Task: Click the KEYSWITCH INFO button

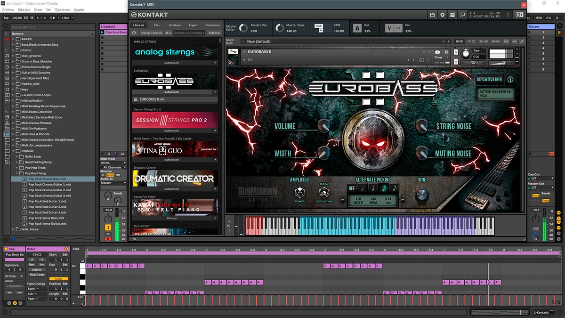Action: point(490,80)
